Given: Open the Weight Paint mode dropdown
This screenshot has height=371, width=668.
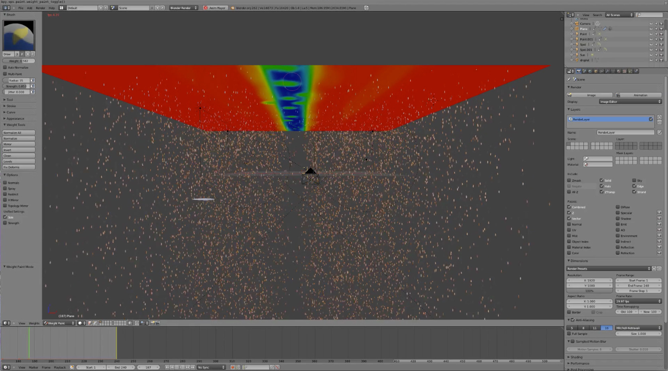Looking at the screenshot, I should coord(59,323).
